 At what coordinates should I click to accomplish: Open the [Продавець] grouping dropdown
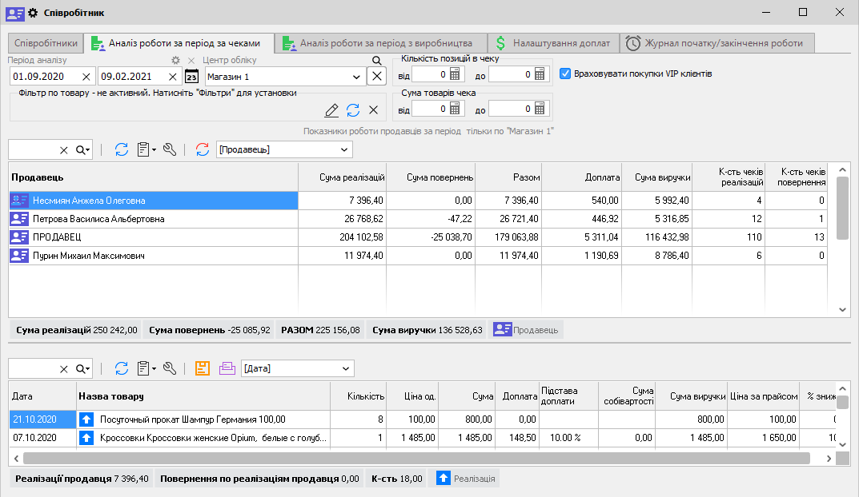344,149
